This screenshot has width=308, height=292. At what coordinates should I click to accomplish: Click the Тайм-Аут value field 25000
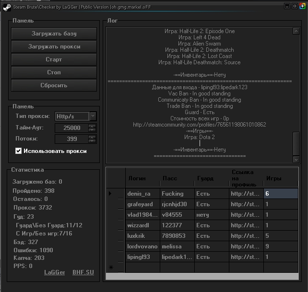(71, 128)
